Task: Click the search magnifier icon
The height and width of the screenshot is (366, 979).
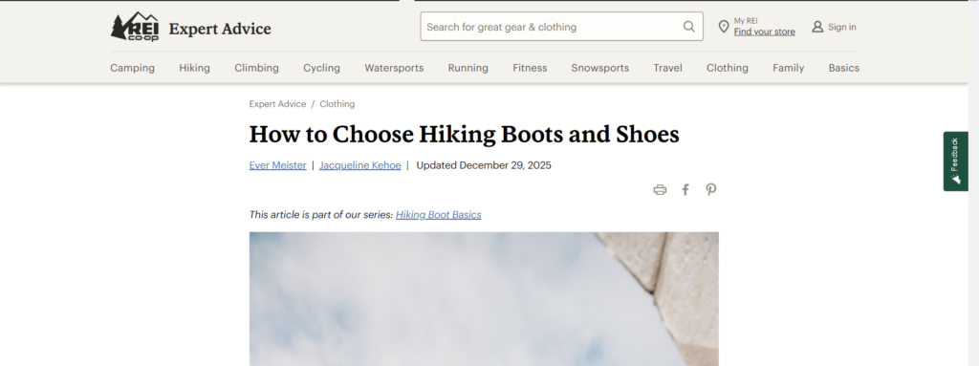Action: coord(688,27)
